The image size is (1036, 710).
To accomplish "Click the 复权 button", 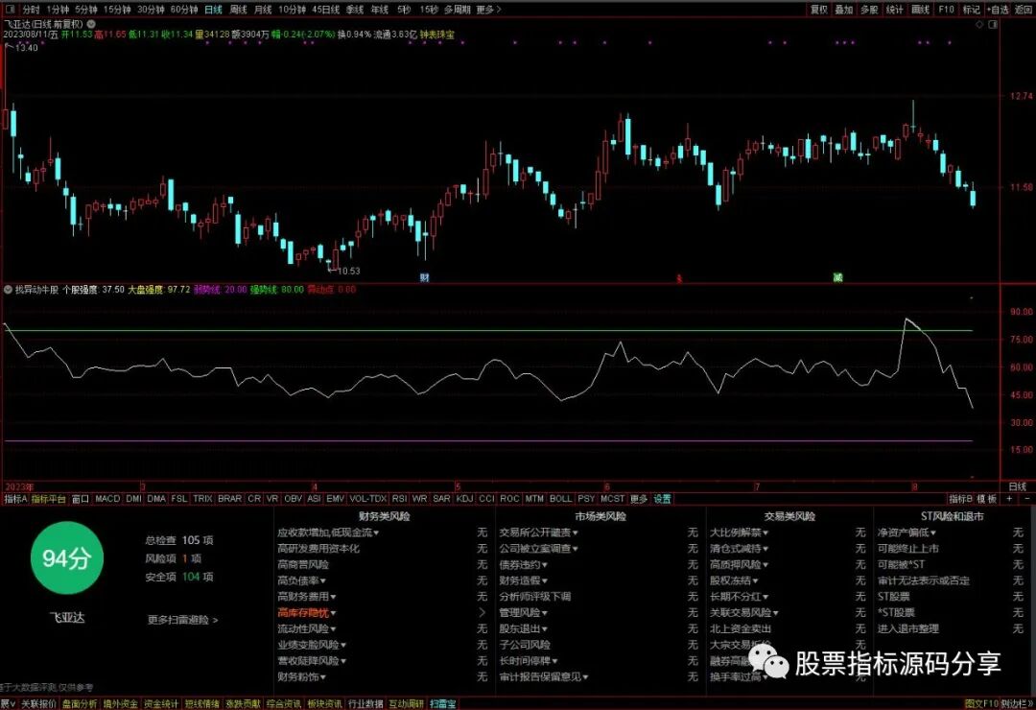I will tap(818, 10).
